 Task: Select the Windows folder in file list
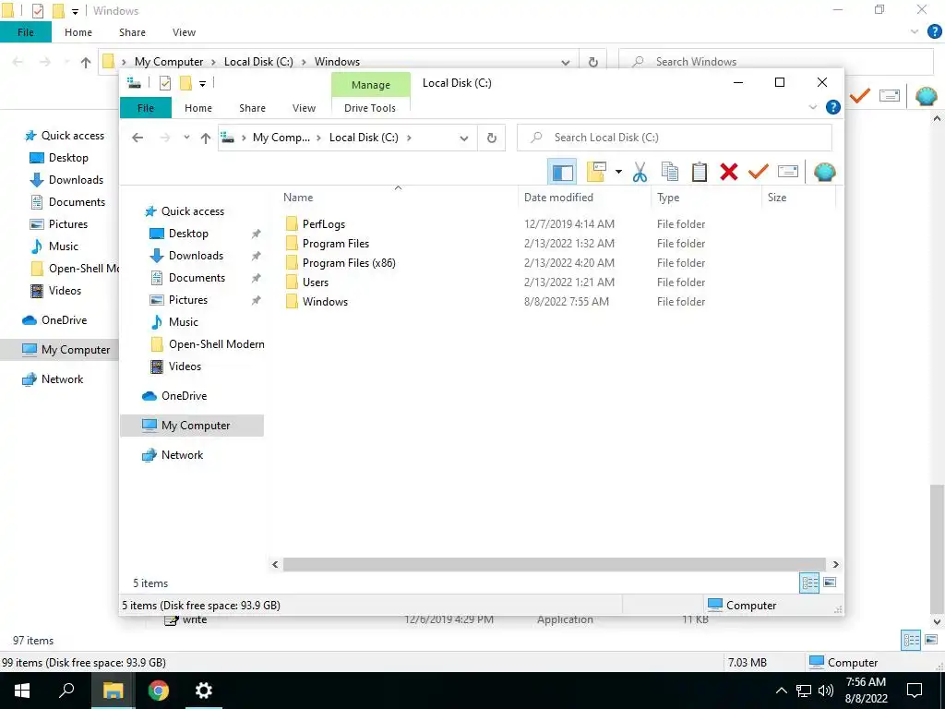coord(325,302)
